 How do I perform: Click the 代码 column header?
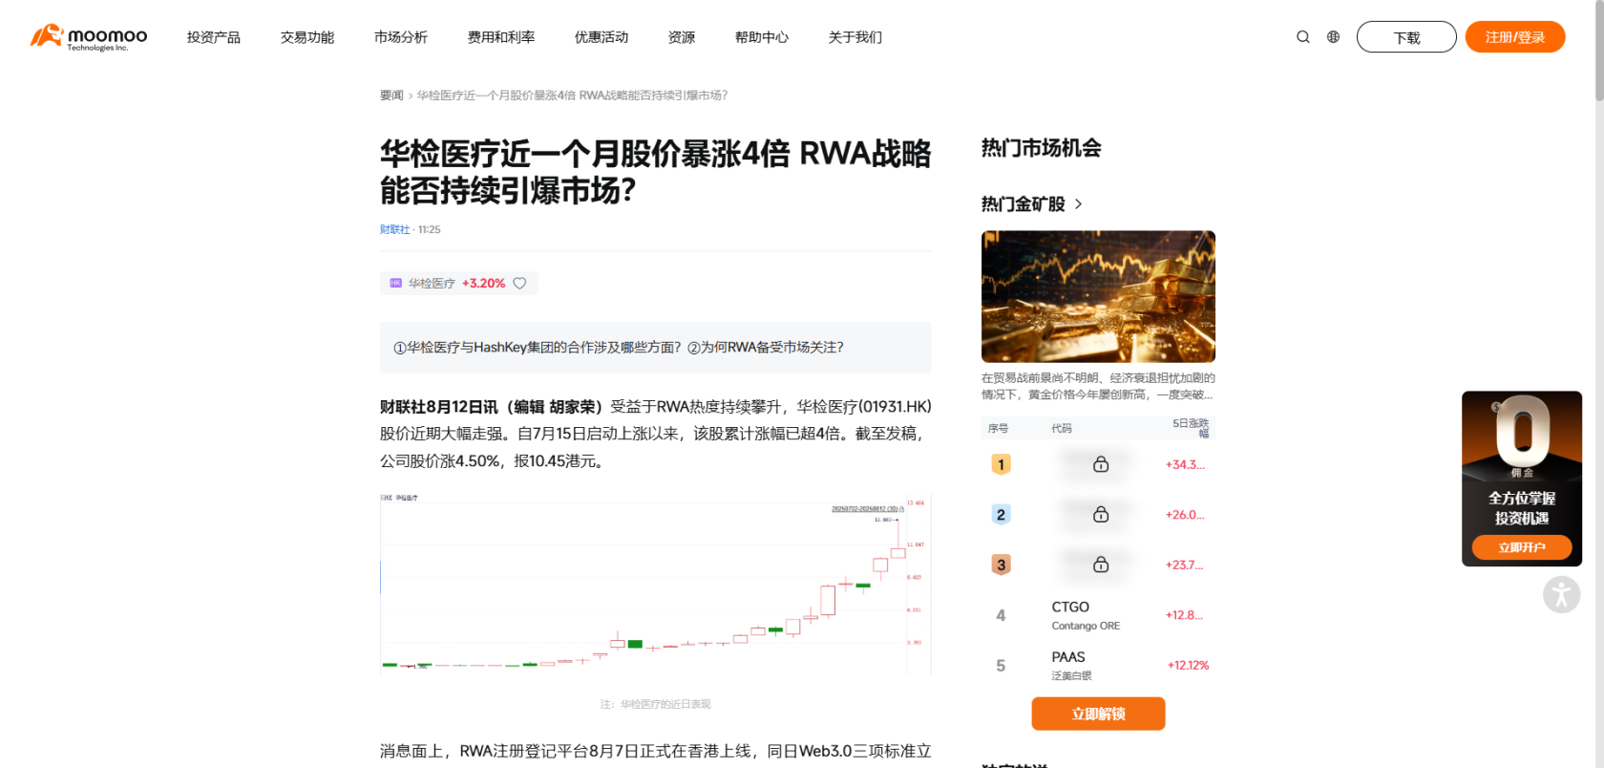[x=1062, y=429]
